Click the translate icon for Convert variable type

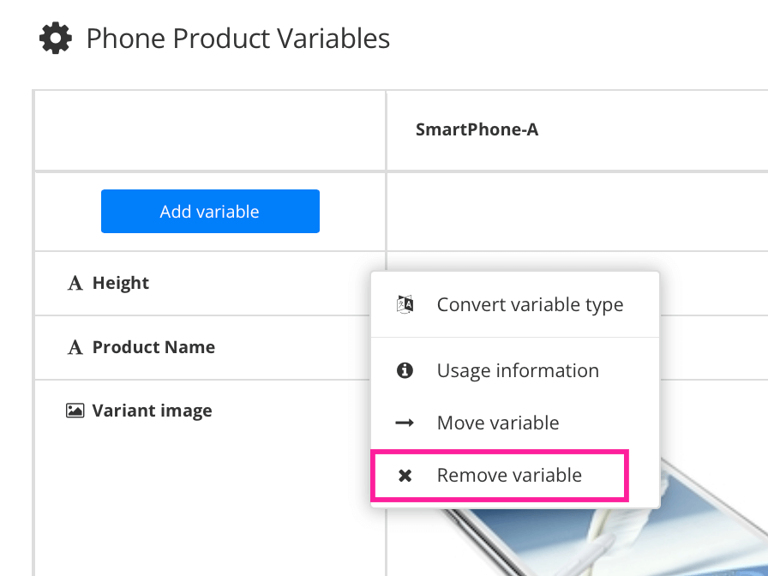[405, 303]
